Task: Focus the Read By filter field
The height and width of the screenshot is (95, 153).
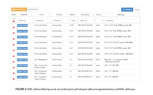Action: [25, 21]
